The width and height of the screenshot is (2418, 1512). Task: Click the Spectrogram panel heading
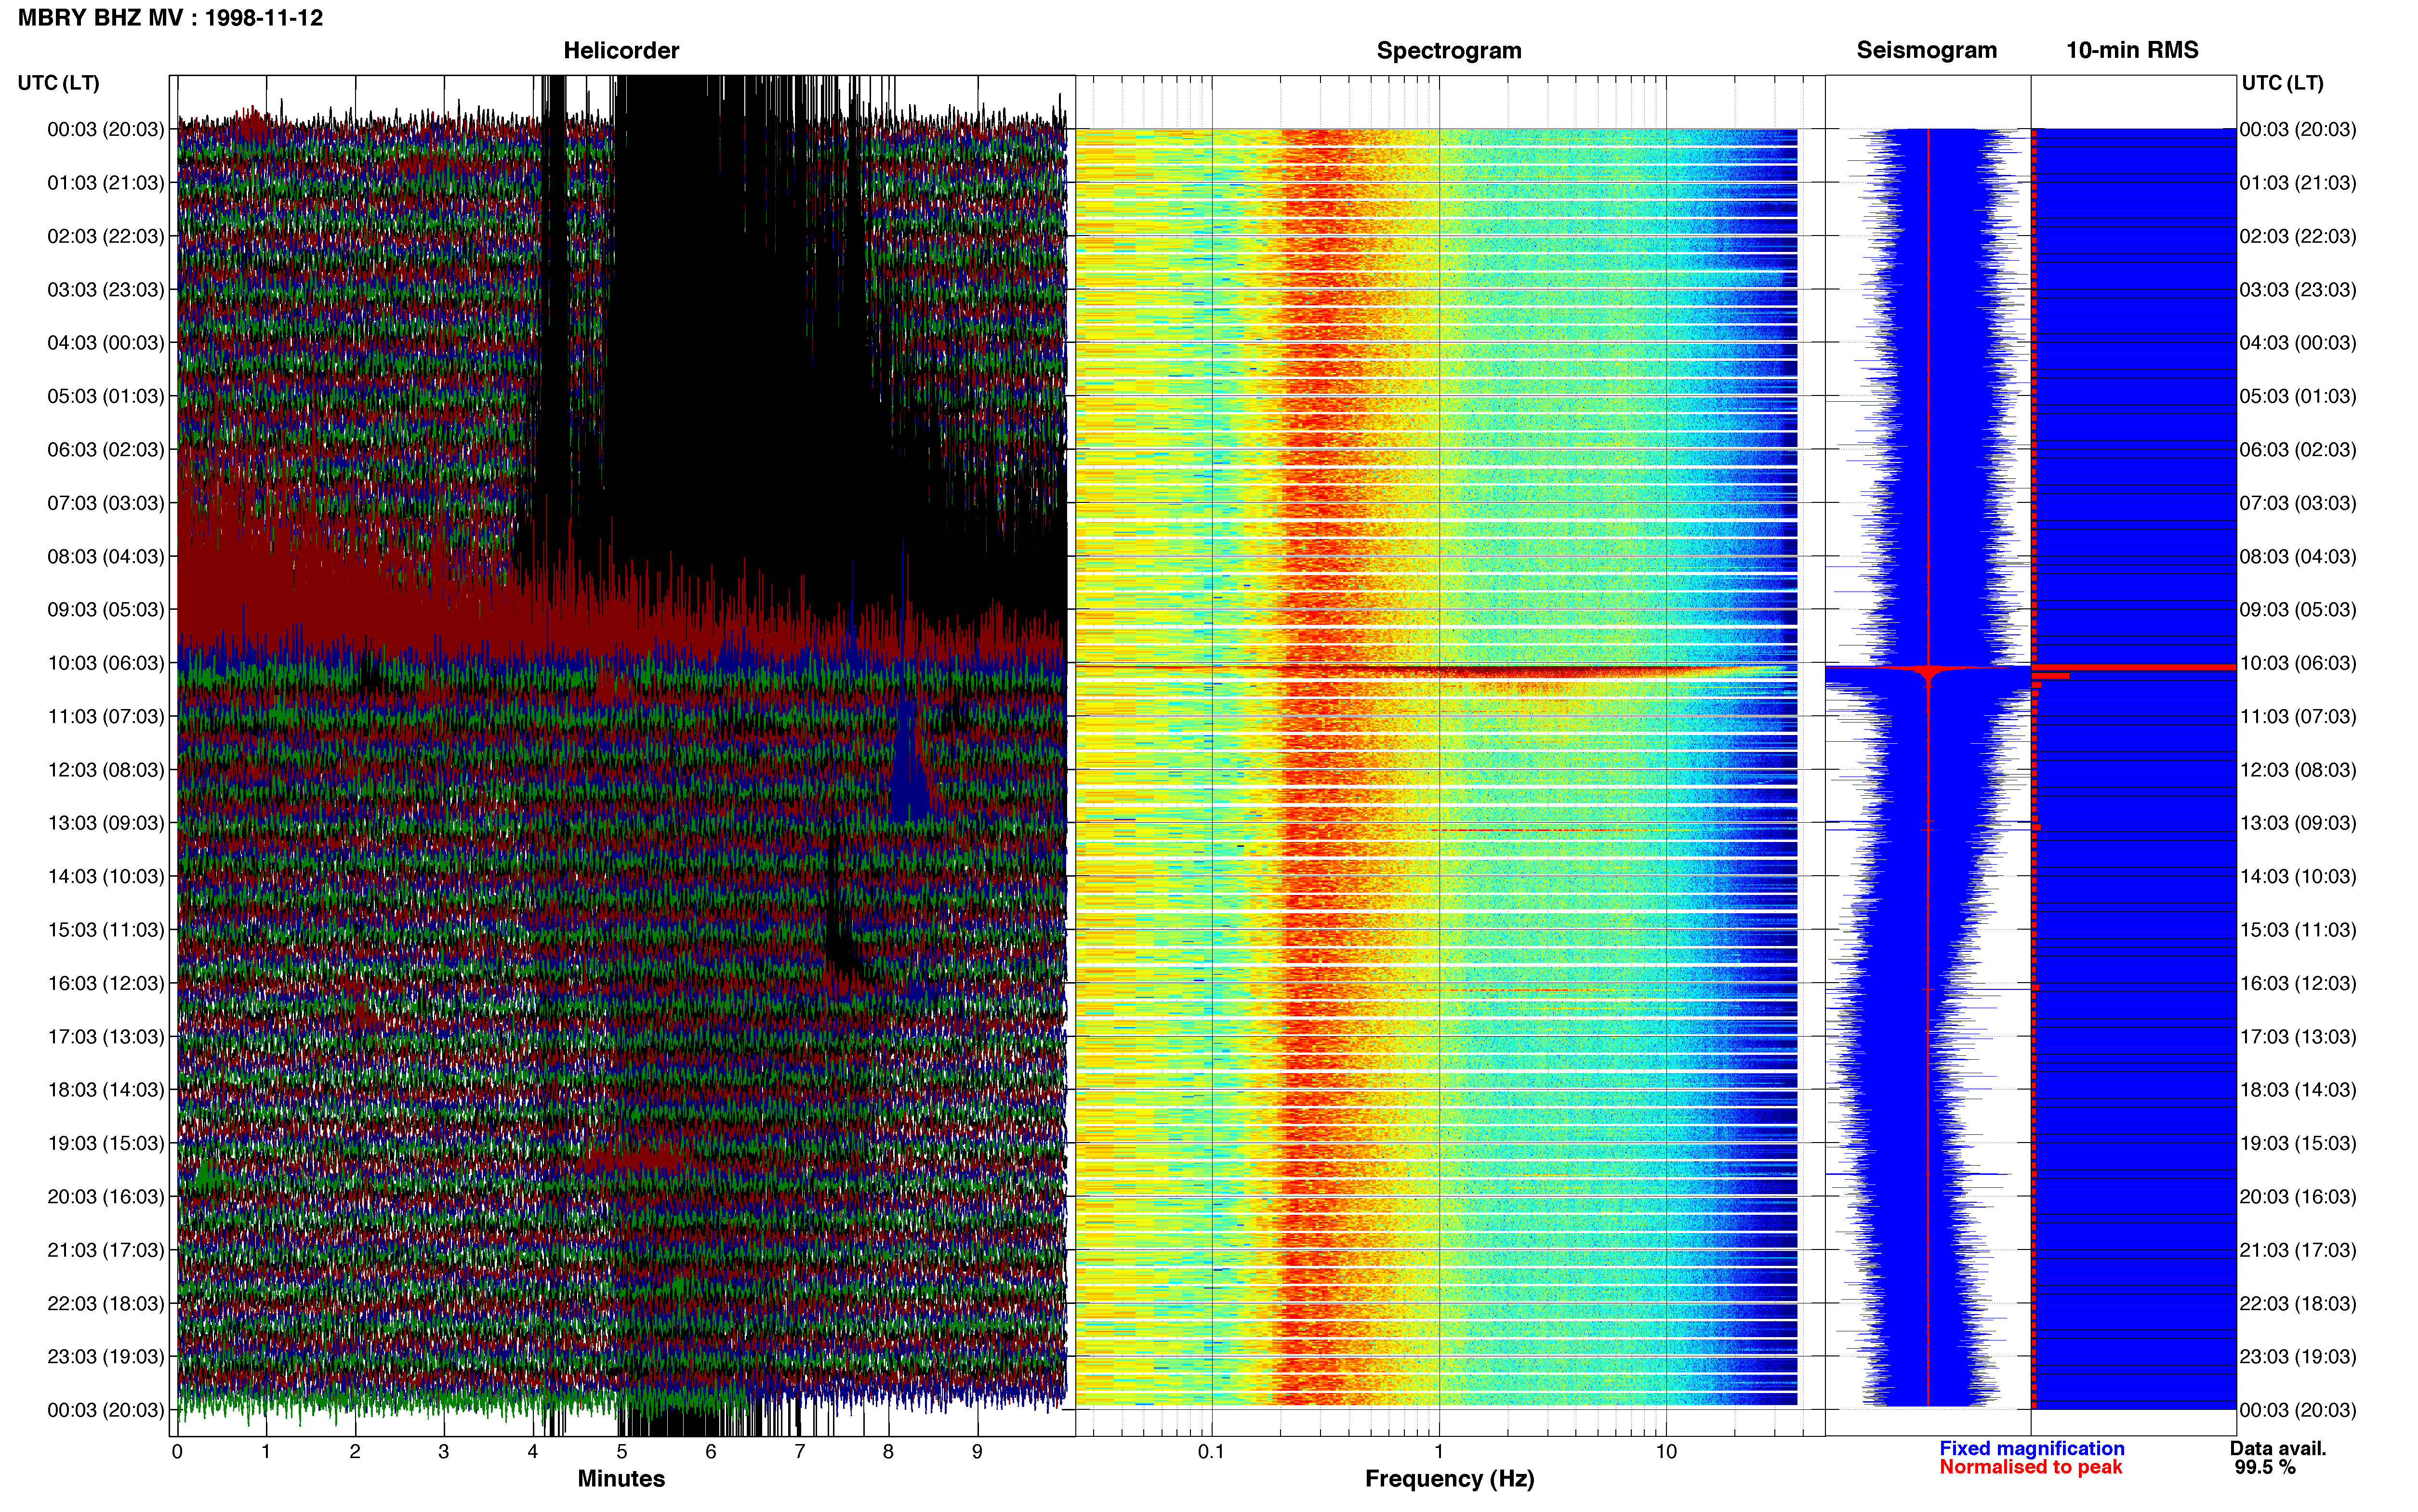tap(1449, 50)
